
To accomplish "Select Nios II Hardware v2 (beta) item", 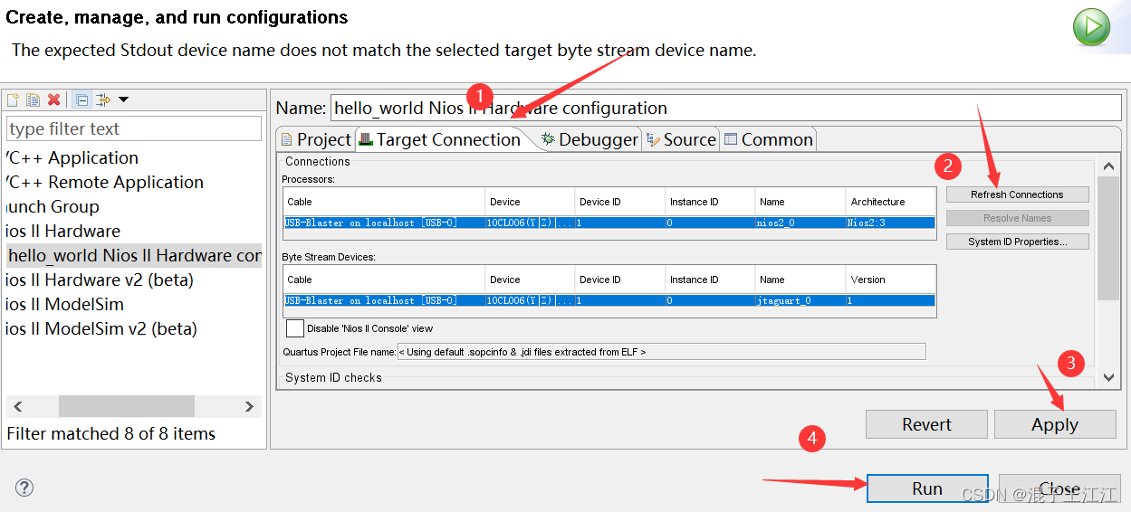I will click(x=100, y=280).
